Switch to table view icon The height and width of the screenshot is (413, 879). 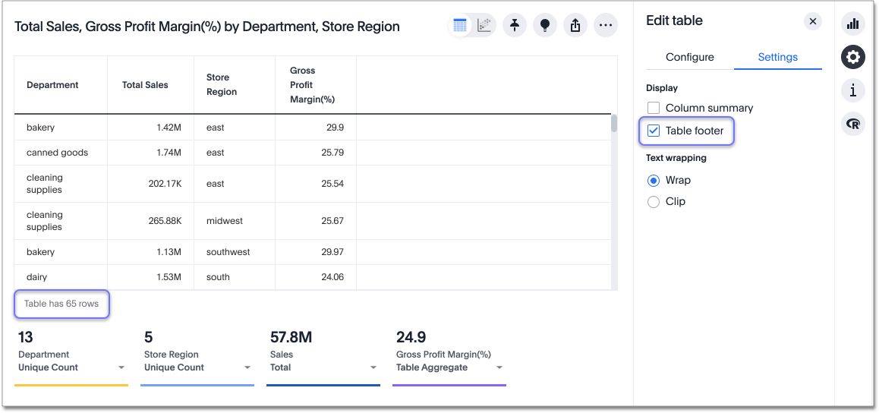(x=460, y=26)
